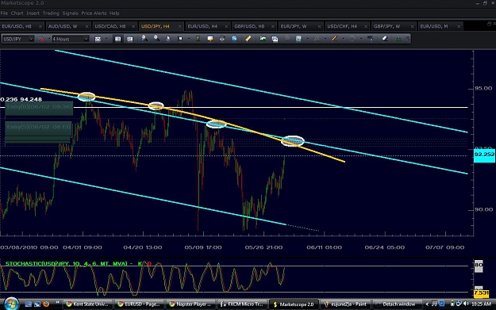The height and width of the screenshot is (310, 496).
Task: Click the zoom out magnifier icon
Action: click(x=156, y=39)
